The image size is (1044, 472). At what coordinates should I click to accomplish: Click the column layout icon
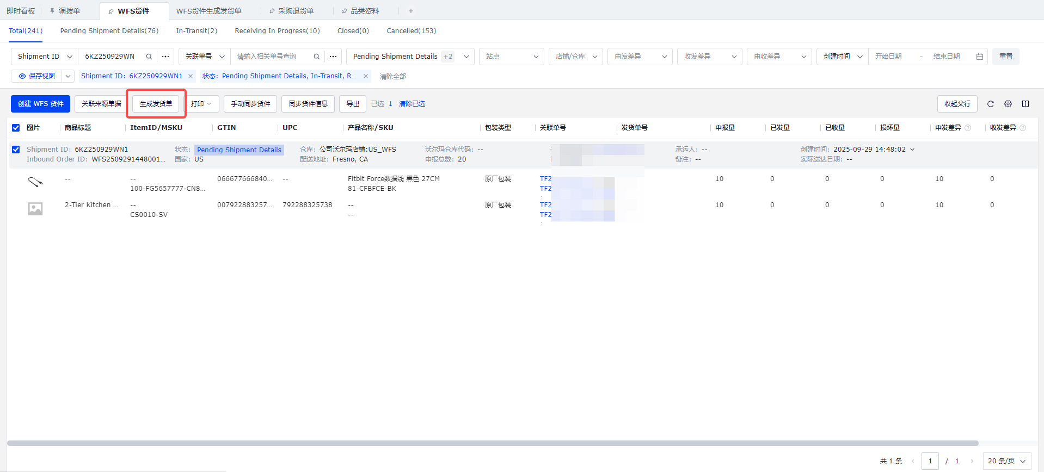coord(1025,104)
